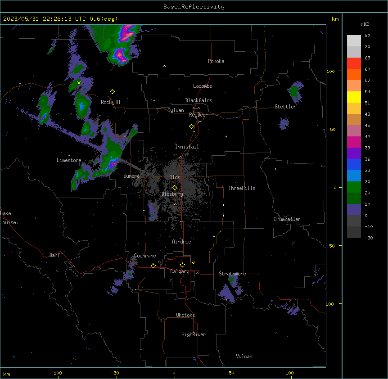Image resolution: width=388 pixels, height=379 pixels.
Task: Click the RedDeer label
Action: [198, 115]
